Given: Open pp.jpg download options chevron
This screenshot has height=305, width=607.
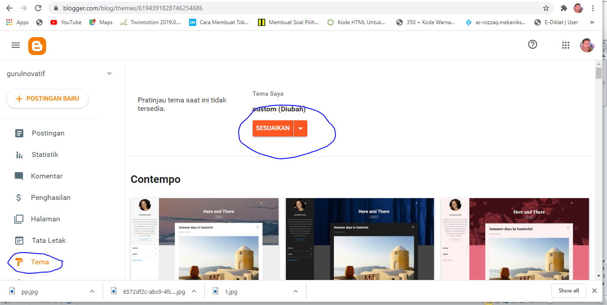Looking at the screenshot, I should tap(92, 291).
